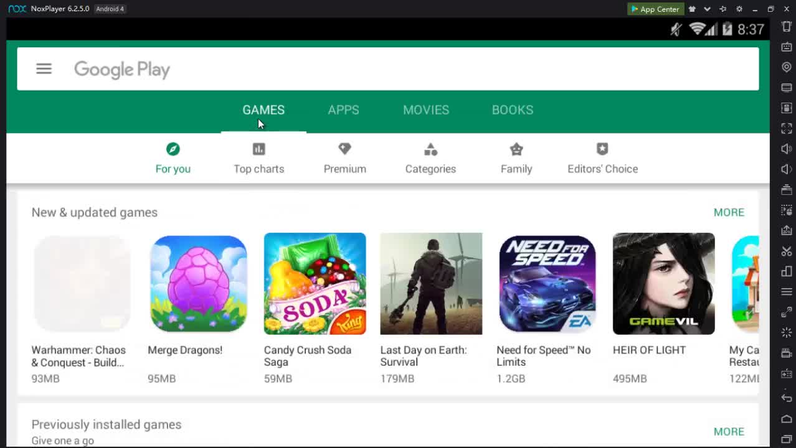796x448 pixels.
Task: Click the 'New & updated games' heading
Action: point(95,212)
